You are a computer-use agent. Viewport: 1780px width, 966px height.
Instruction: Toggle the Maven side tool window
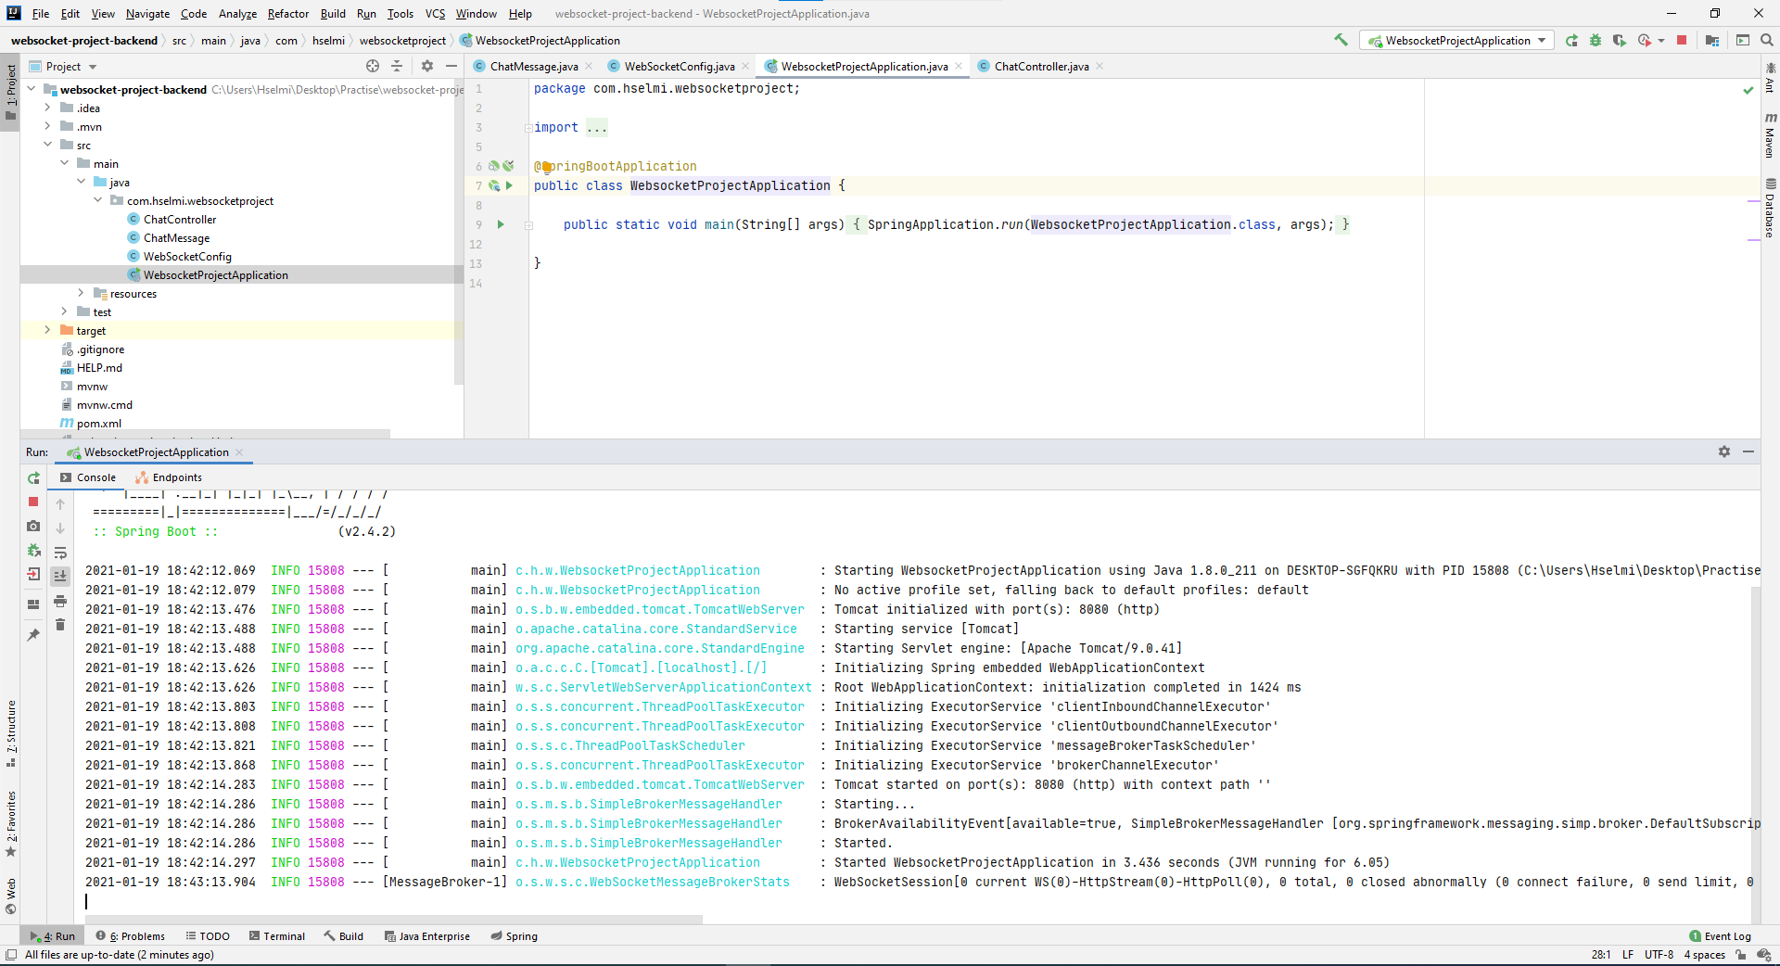(1770, 135)
